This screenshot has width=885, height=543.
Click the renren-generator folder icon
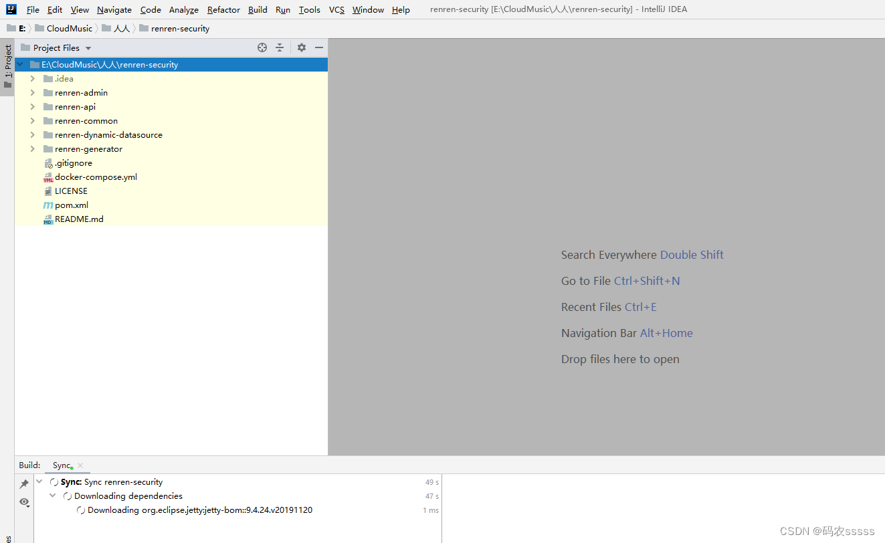(48, 149)
